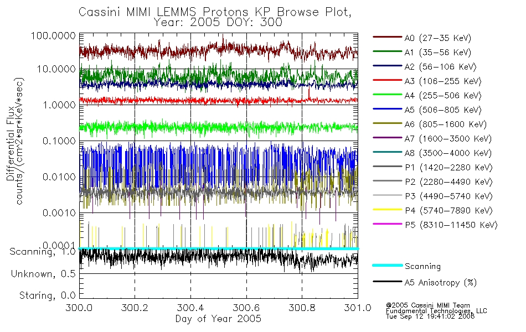Click the A0 (27-35 KeV) legend color line
526x332 pixels.
pos(388,37)
